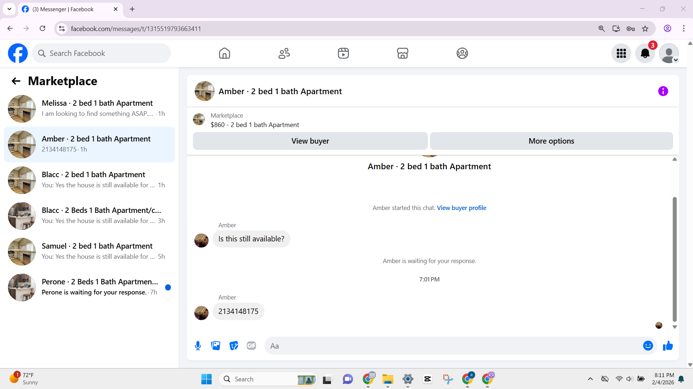Open Chrome three-dot menu
The image size is (693, 389).
684,29
